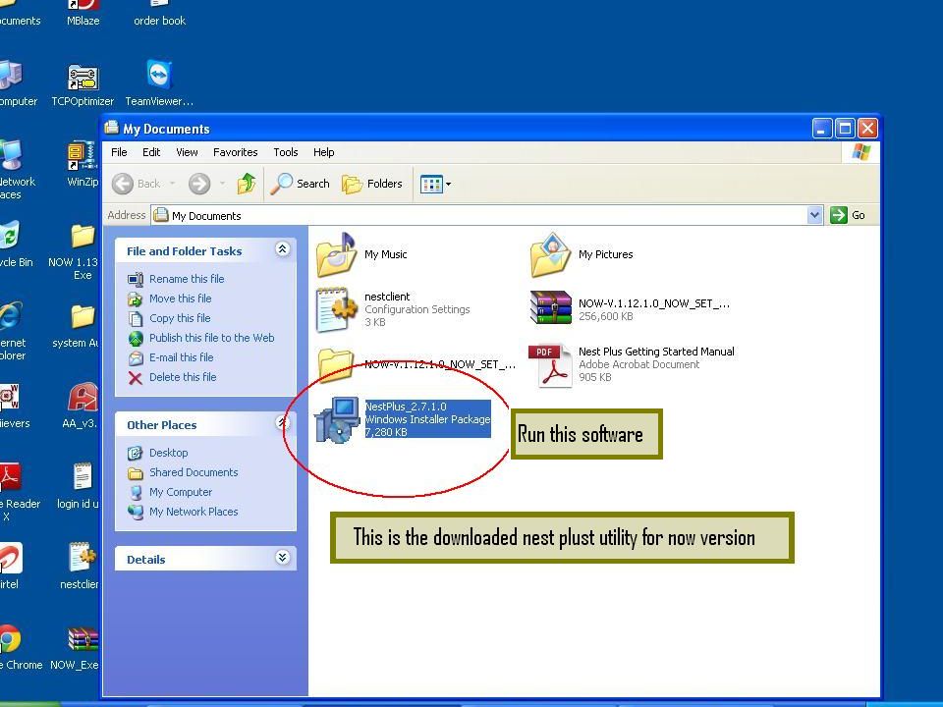Select the NestPlus_2.7.1.0 installer icon
Screen dimensions: 943x707
pos(337,419)
